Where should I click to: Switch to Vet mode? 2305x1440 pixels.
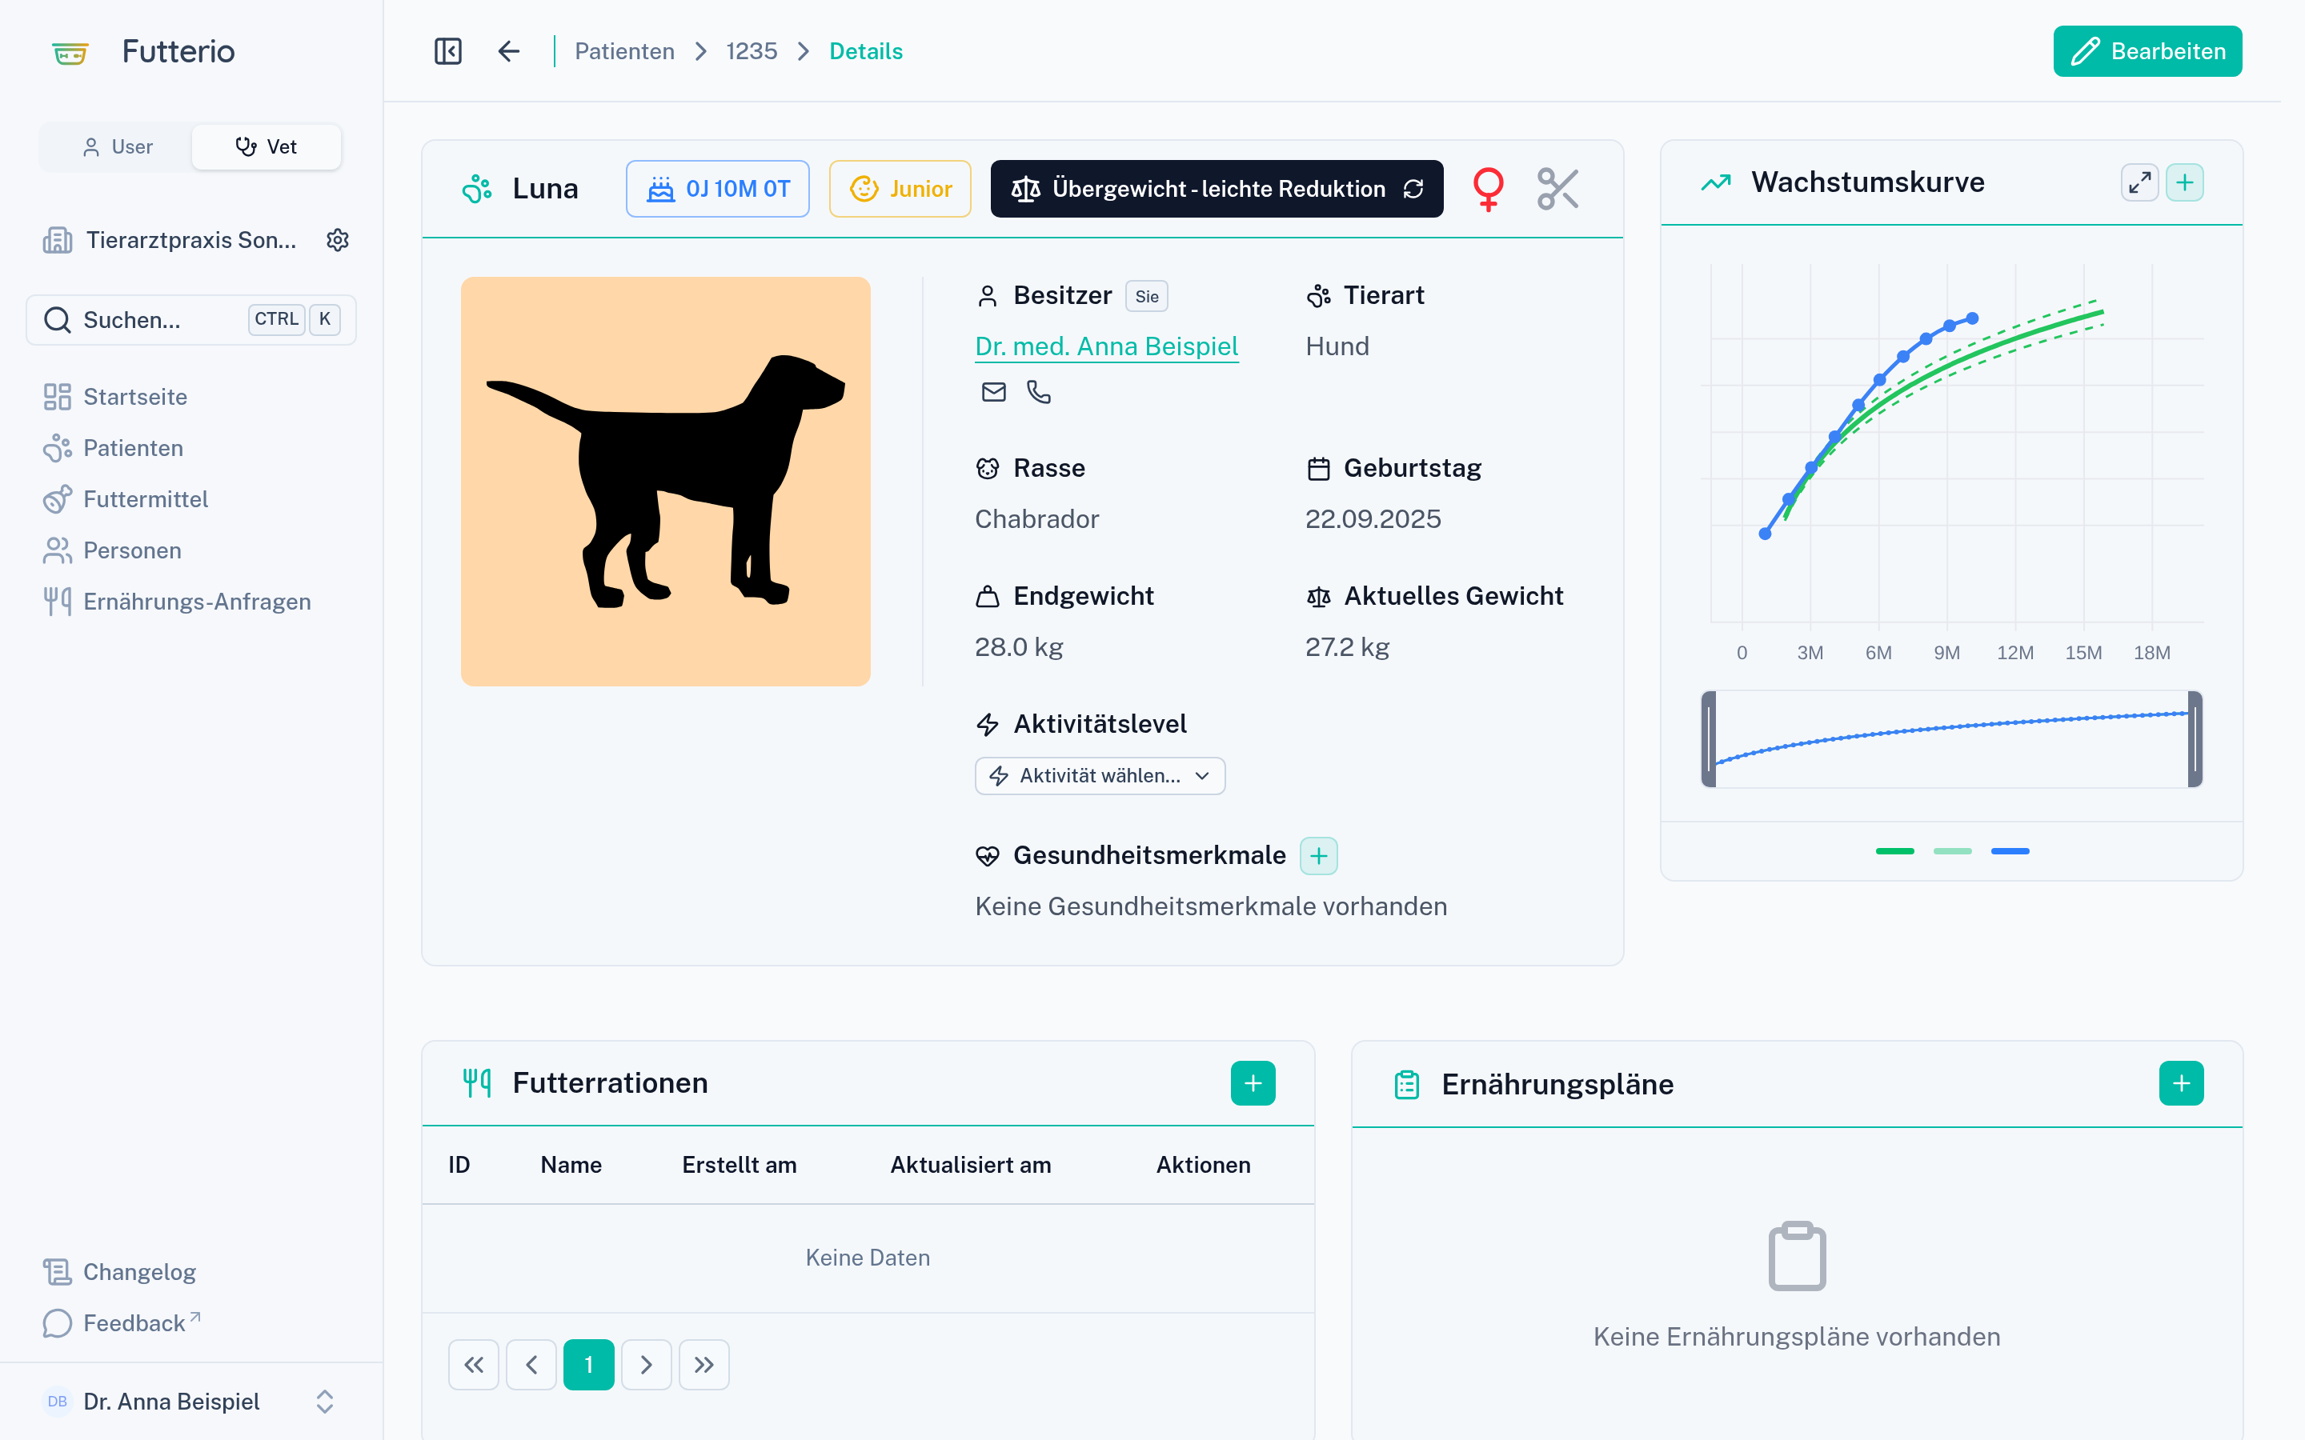pyautogui.click(x=267, y=146)
